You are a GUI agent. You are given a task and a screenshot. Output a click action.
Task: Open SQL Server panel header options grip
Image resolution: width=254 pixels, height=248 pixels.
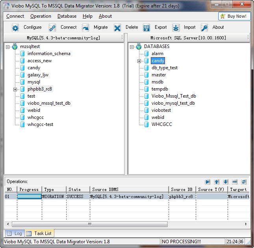coord(248,37)
